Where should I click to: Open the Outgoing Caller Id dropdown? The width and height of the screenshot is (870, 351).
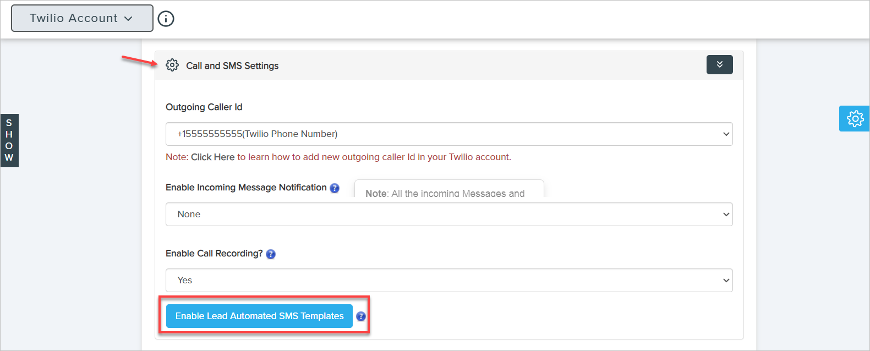[x=448, y=134]
